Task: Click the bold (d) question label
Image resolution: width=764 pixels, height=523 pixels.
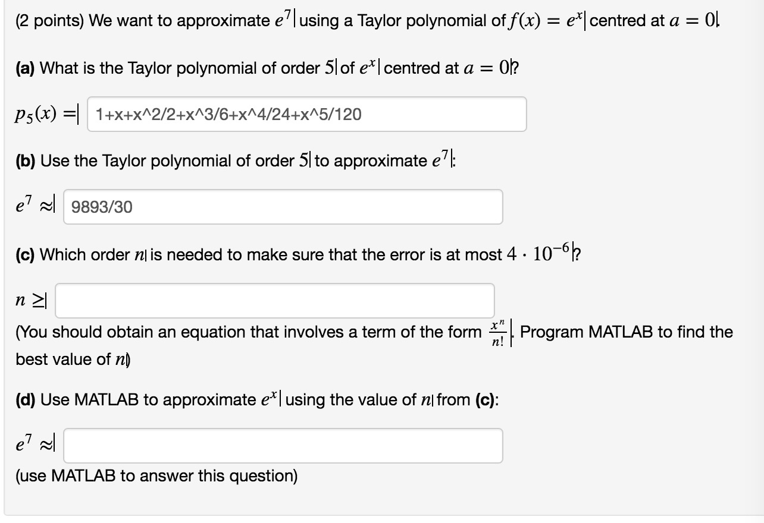Action: 25,399
